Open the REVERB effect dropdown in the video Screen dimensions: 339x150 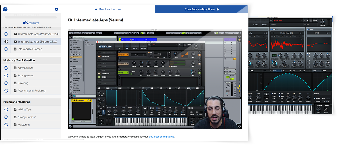pos(123,73)
